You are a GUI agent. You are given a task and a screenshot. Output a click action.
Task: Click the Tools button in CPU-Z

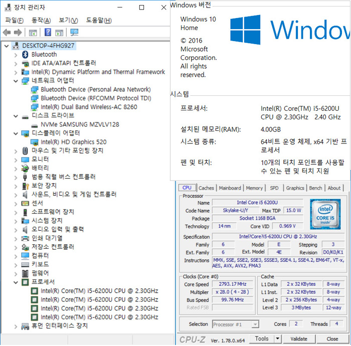coord(262,338)
